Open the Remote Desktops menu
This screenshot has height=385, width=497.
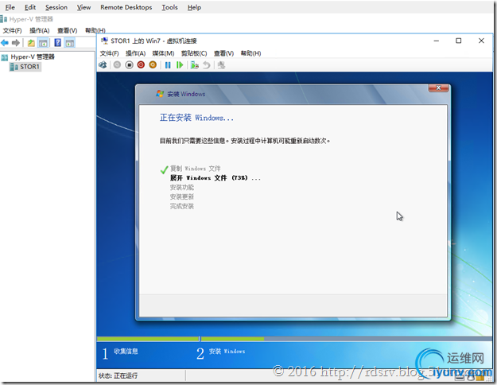[x=126, y=7]
